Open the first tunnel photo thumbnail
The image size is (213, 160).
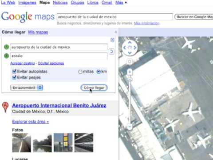[x=22, y=143]
